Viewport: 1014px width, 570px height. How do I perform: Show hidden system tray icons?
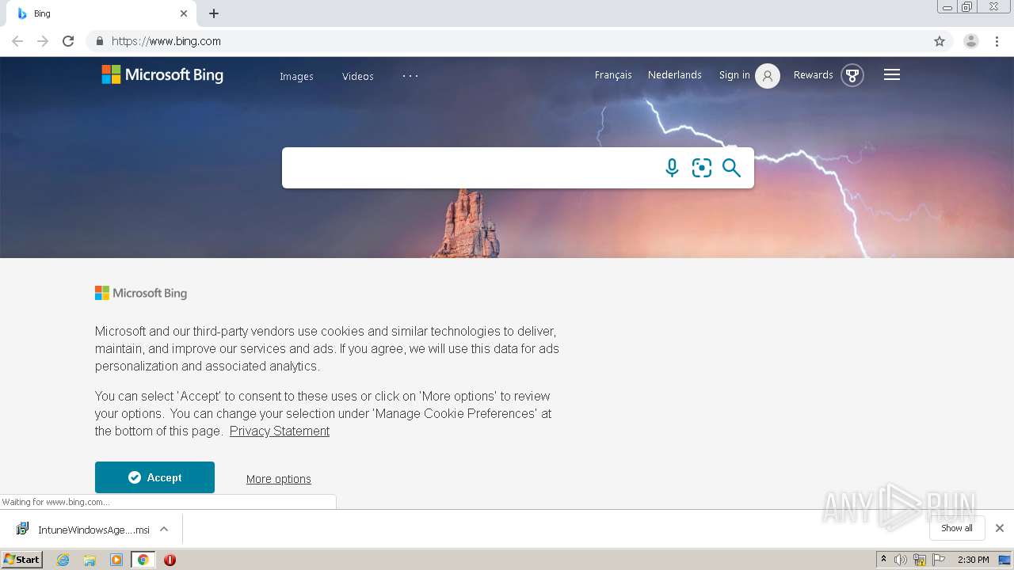[x=883, y=560]
